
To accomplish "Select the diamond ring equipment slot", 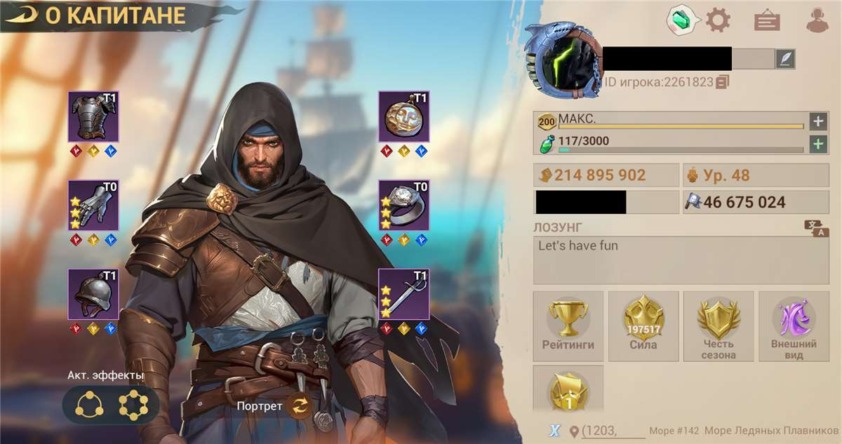I will point(403,205).
